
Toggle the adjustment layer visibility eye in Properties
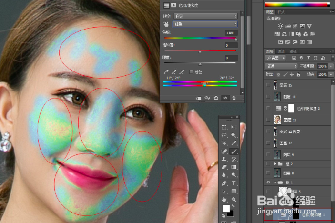pyautogui.click(x=225, y=98)
